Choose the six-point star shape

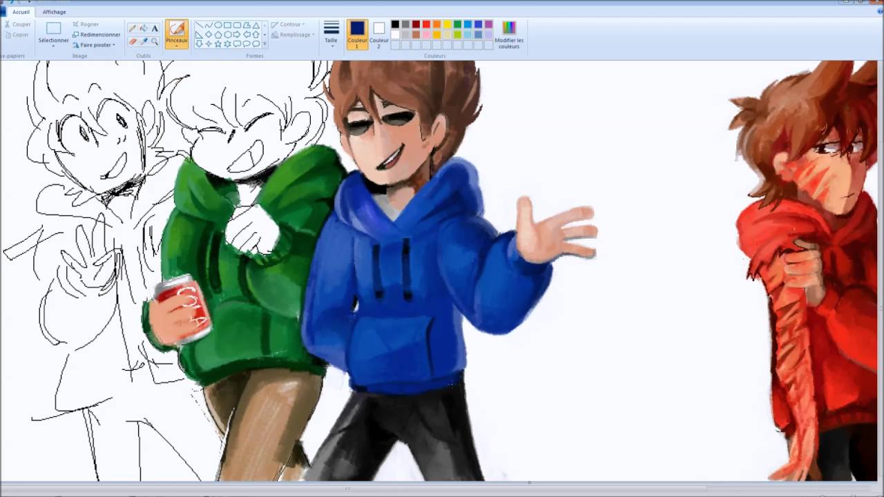(x=227, y=43)
